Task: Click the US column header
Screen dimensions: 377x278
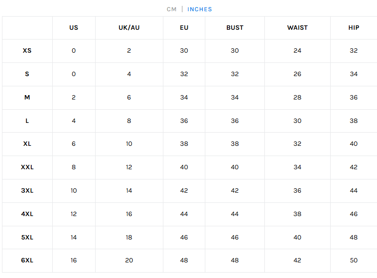Action: [x=74, y=28]
